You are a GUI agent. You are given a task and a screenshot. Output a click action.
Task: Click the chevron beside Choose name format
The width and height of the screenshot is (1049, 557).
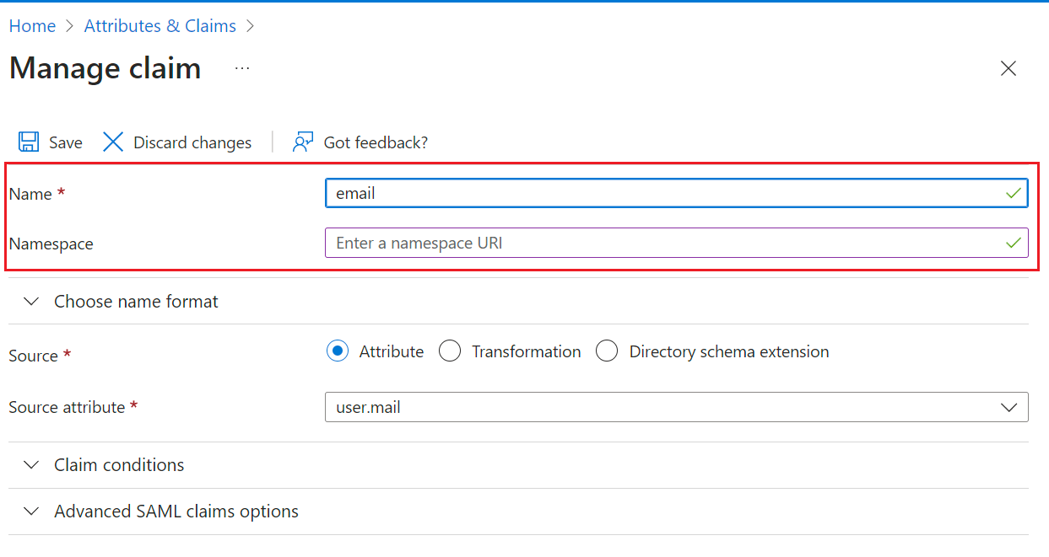(31, 302)
